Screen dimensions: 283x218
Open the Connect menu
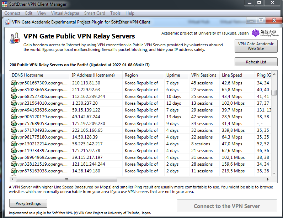click(12, 13)
